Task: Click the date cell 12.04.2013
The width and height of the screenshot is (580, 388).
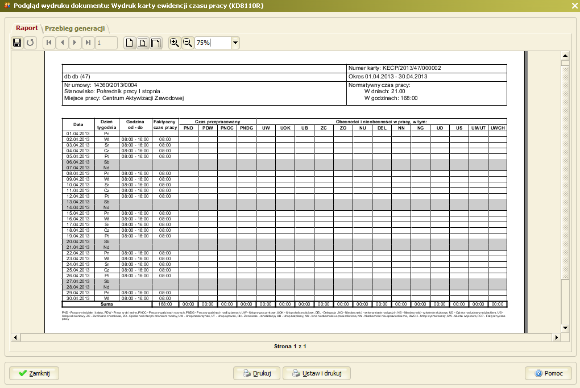Action: [78, 196]
